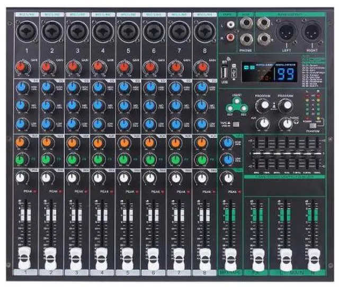Click the channel 4 fader

click(101, 258)
